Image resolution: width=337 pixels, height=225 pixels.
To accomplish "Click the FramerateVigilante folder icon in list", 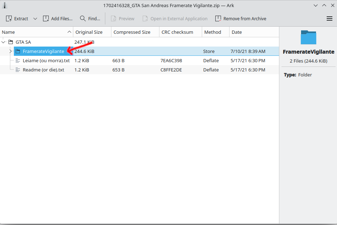I will [x=18, y=51].
